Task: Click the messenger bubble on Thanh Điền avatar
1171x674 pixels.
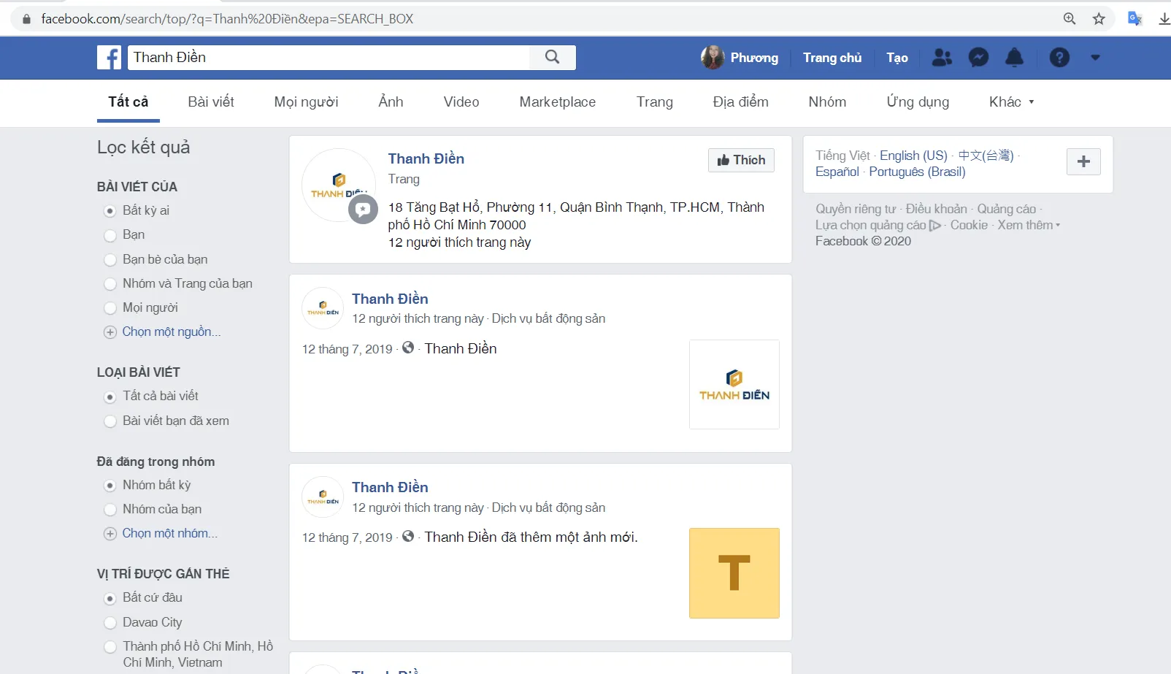Action: 363,210
